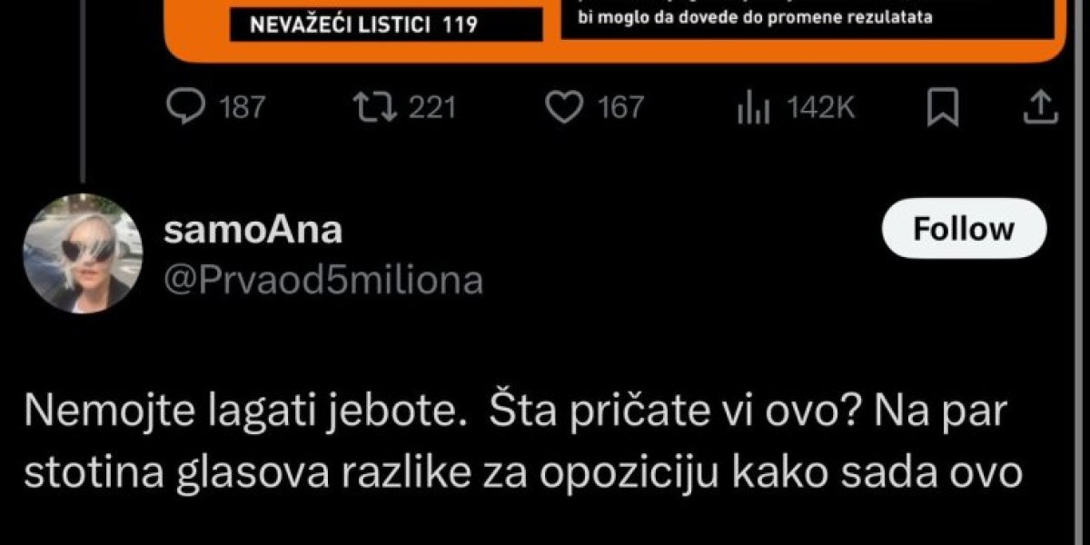This screenshot has height=545, width=1090.
Task: Open replies via the speech bubble icon
Action: [188, 109]
